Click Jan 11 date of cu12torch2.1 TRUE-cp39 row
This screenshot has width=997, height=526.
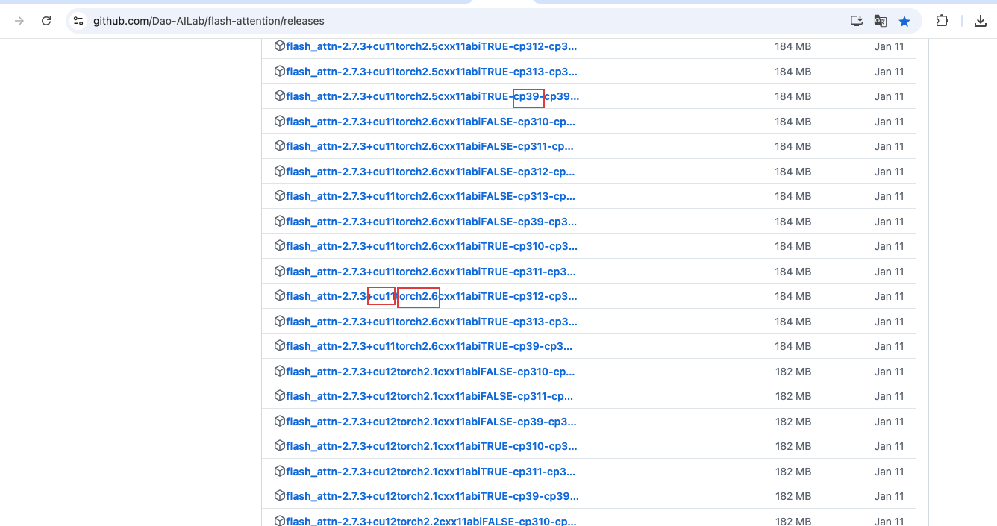point(889,496)
